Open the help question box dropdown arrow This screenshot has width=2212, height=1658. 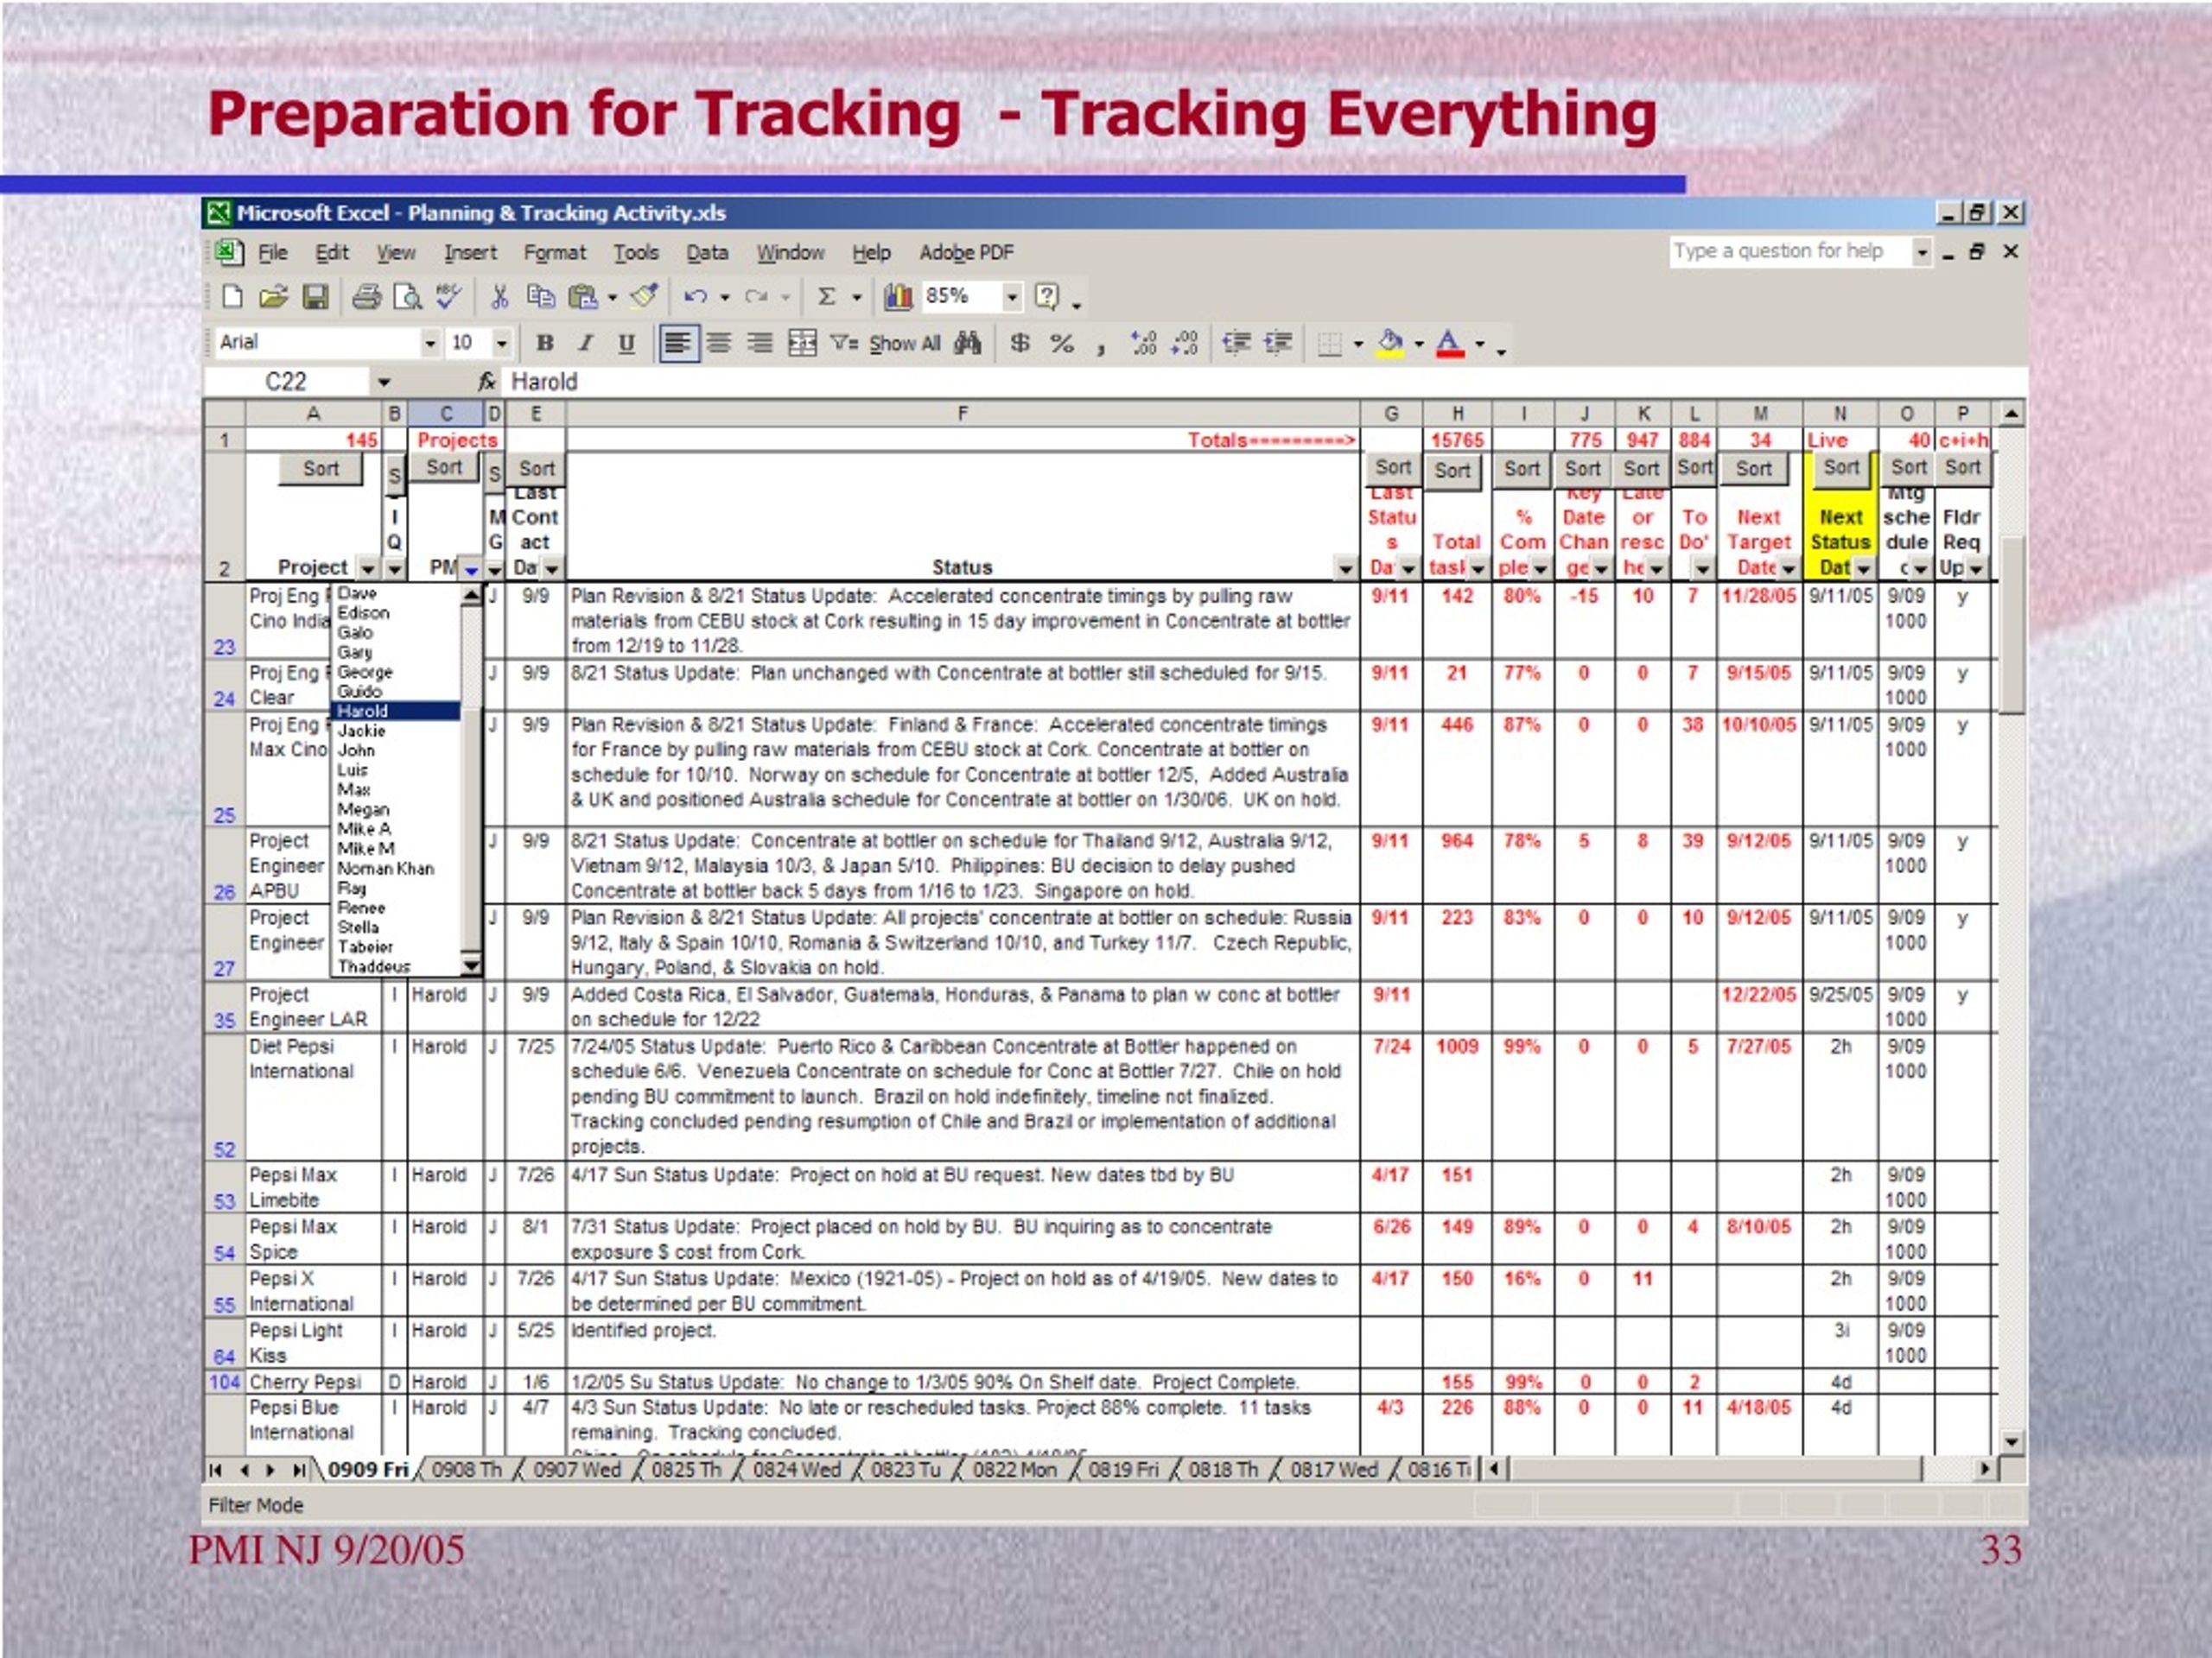pyautogui.click(x=1921, y=252)
